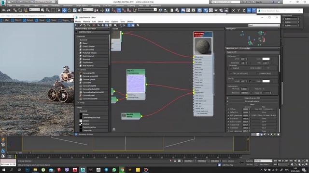Viewport: 309px width, 173px height.
Task: Restrict to Z axis constraint
Action: [x=243, y=10]
